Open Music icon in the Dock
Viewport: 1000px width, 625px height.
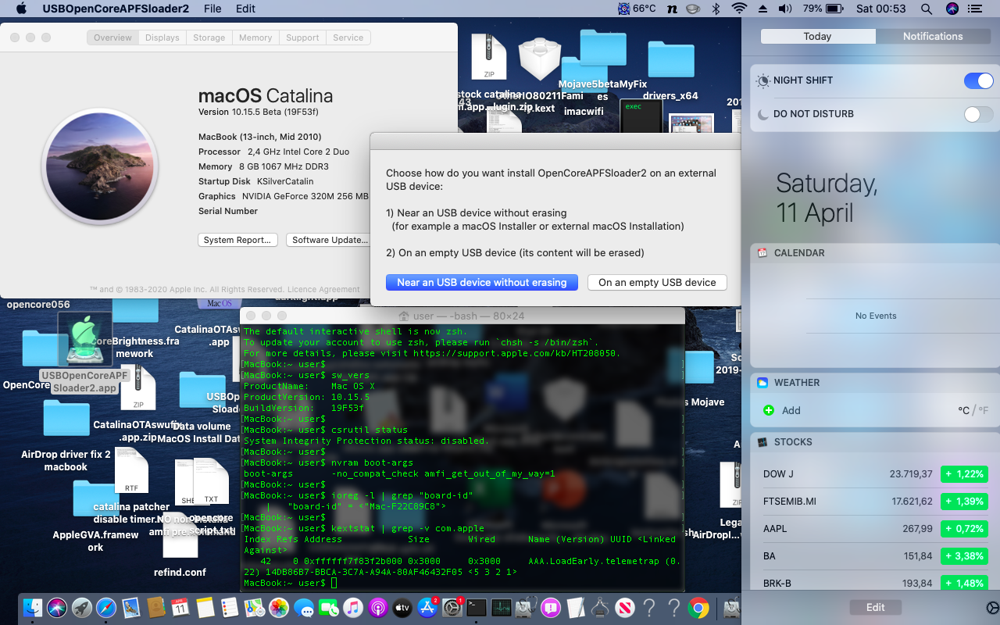(x=353, y=607)
